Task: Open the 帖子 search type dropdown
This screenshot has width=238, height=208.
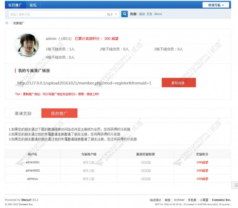Action: pos(112,14)
